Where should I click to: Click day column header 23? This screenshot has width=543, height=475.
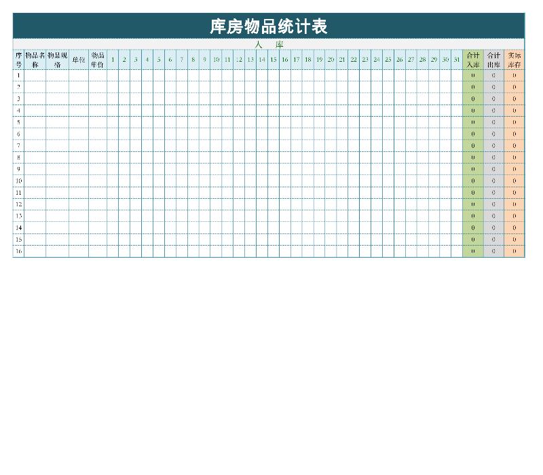[365, 60]
